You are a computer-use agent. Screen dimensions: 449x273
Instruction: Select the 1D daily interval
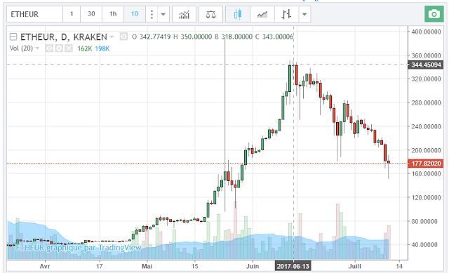pos(135,14)
